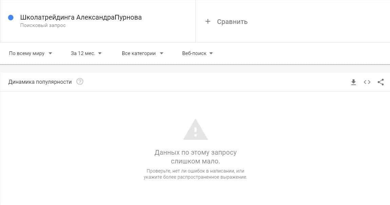
Task: Click the "Поисковый запрос" label
Action: pyautogui.click(x=43, y=25)
